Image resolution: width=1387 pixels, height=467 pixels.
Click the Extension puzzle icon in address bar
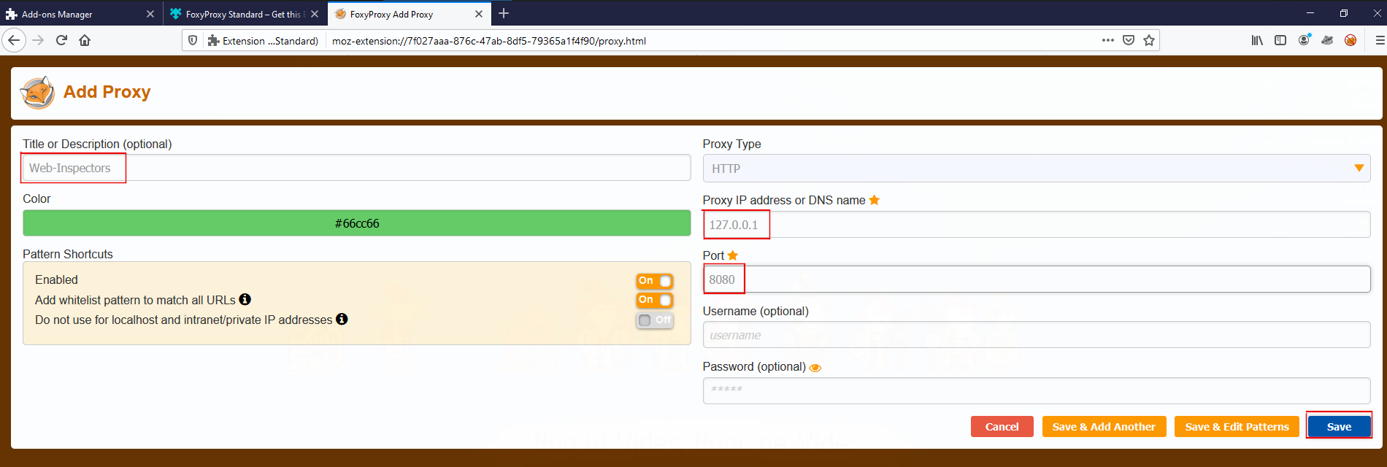click(x=213, y=41)
